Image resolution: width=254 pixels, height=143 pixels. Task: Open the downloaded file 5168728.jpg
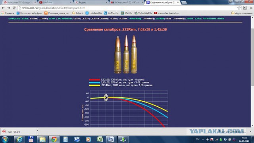tap(18, 131)
